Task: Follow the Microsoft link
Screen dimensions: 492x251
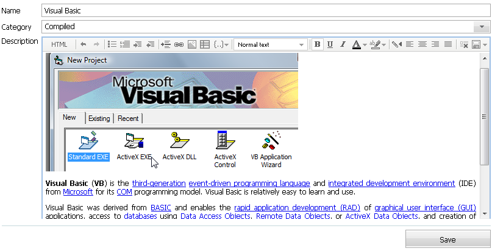Action: [x=78, y=191]
